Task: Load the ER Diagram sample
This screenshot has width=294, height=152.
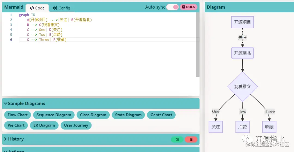Action: tap(44, 125)
